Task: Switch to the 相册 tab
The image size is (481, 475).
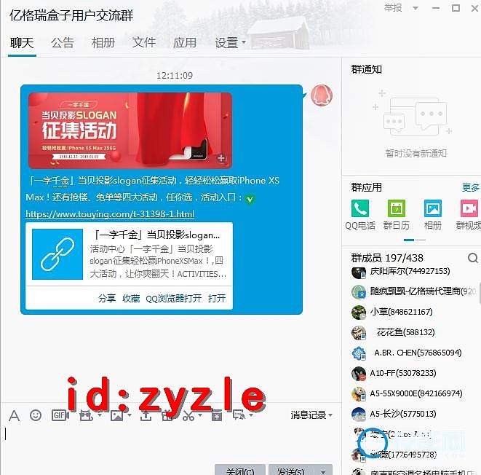Action: pos(103,43)
